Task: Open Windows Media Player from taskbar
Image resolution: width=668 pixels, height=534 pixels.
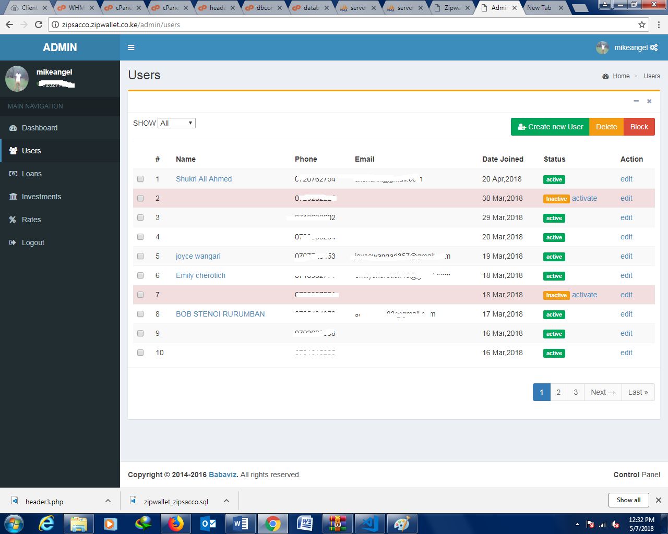Action: coord(110,523)
